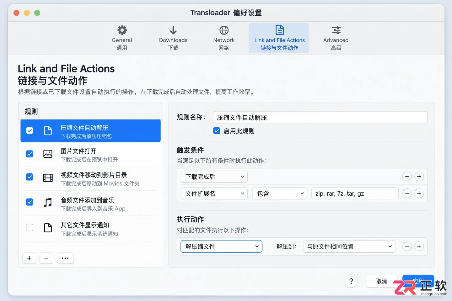Click the 规则 list header text
The width and height of the screenshot is (452, 301).
(31, 112)
